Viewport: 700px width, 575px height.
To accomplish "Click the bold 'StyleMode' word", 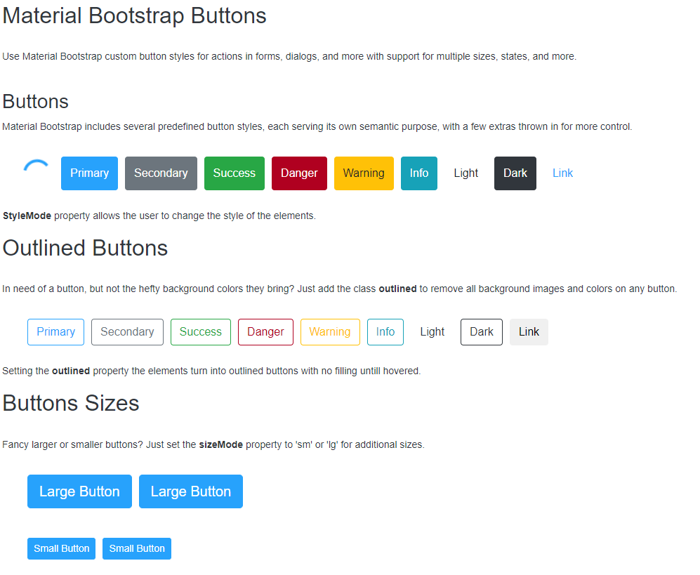I will pyautogui.click(x=27, y=216).
